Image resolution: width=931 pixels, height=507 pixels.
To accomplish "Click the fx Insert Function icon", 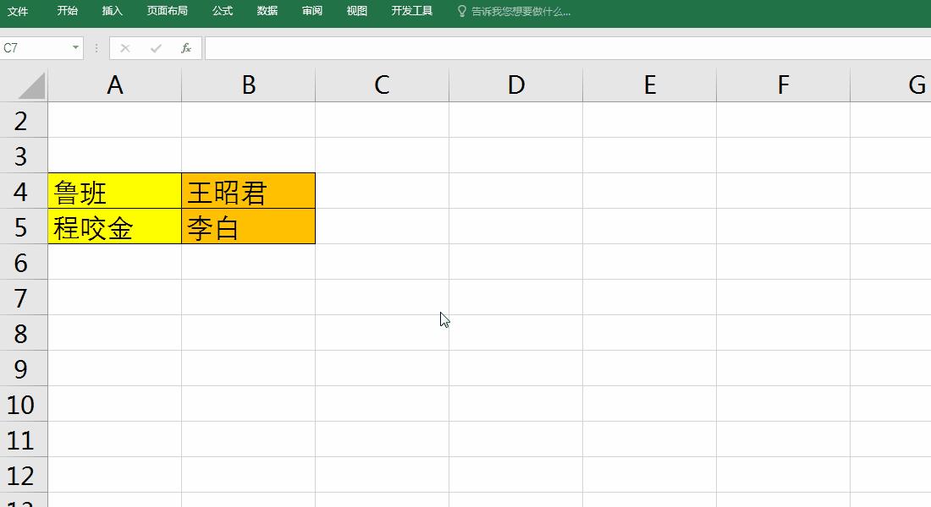I will (186, 48).
